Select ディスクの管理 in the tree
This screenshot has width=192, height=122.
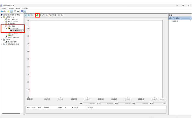(x=13, y=42)
